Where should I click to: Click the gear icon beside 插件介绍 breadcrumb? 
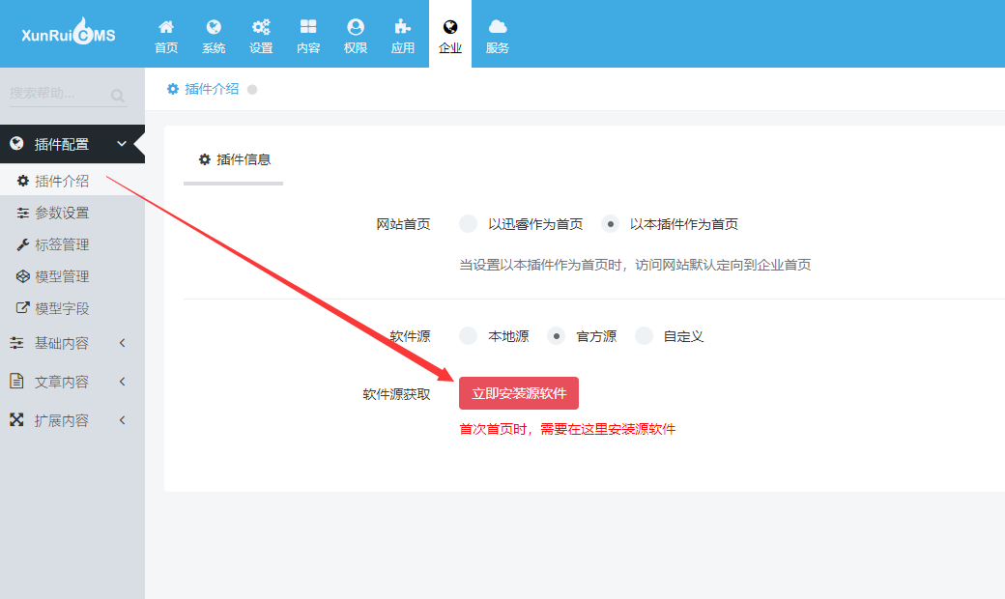coord(172,89)
